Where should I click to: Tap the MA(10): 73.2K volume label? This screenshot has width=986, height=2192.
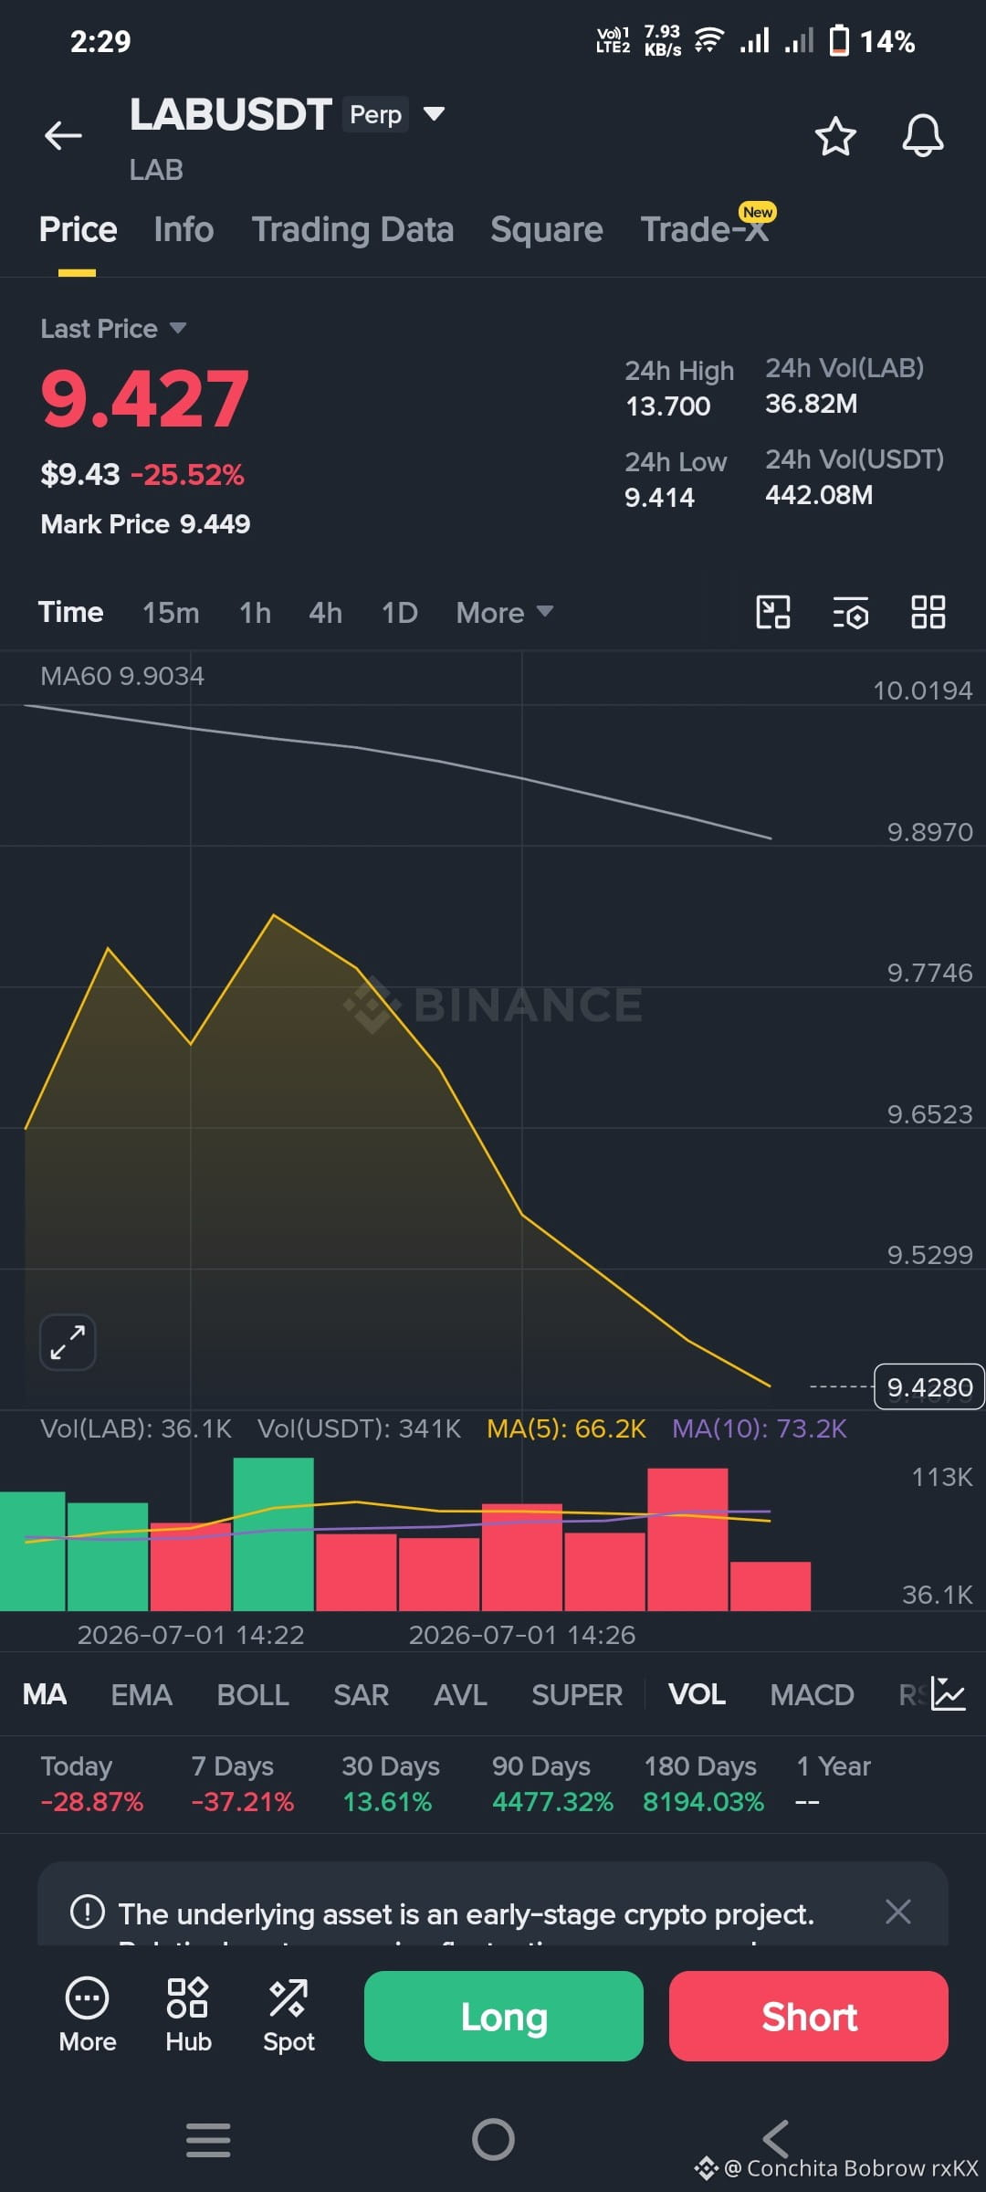[760, 1428]
